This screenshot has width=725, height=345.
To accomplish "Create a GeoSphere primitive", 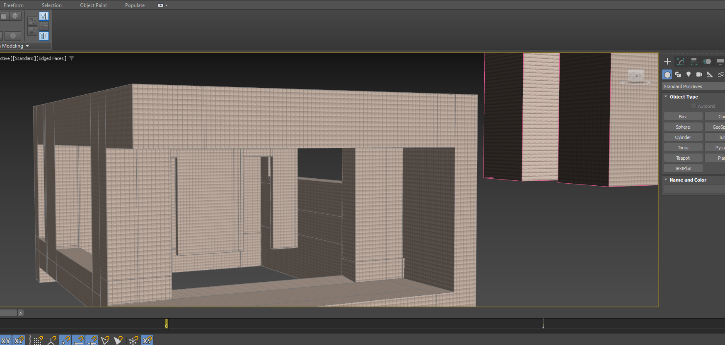I will 715,127.
